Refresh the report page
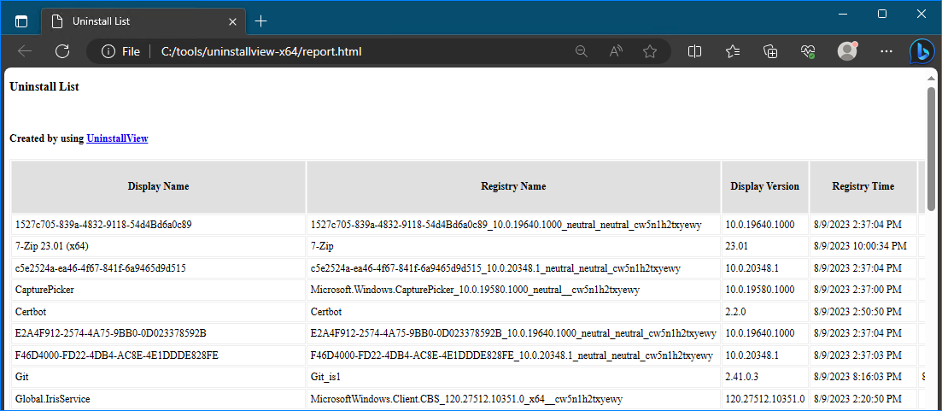This screenshot has width=942, height=411. (x=62, y=51)
